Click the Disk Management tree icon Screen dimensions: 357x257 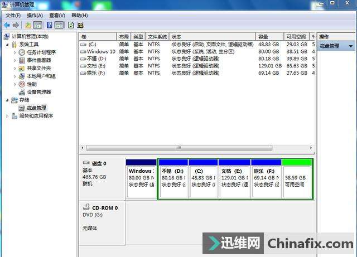click(x=22, y=108)
